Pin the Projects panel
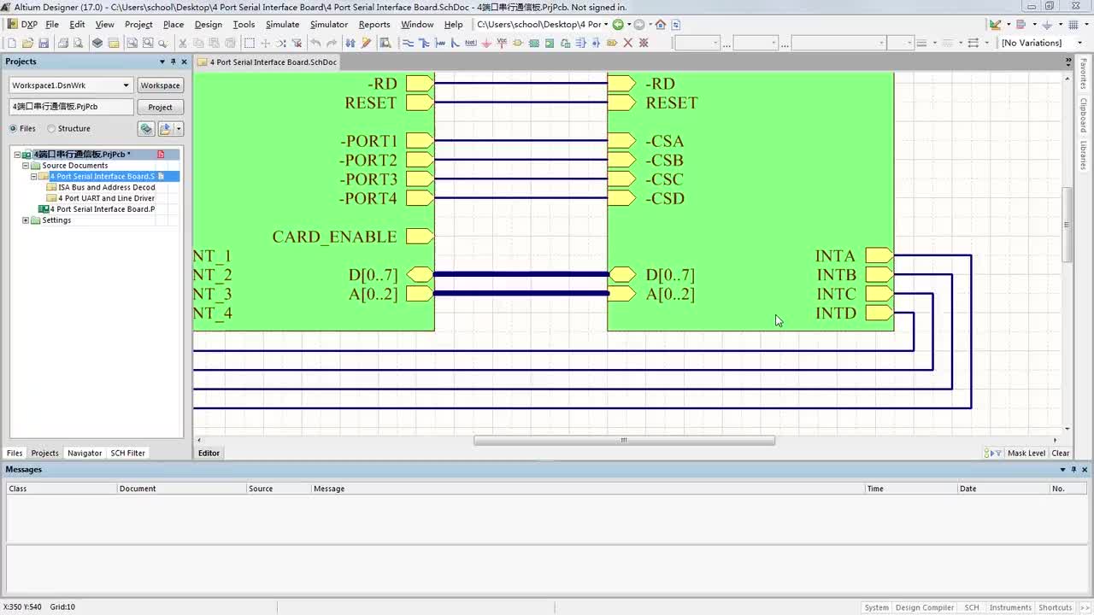The height and width of the screenshot is (615, 1094). coord(173,61)
